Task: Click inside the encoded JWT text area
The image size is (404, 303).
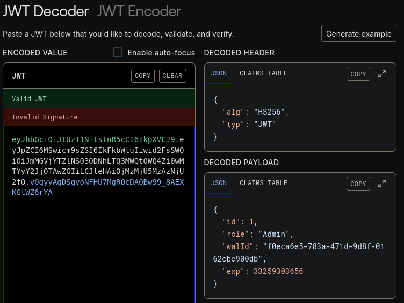Action: click(99, 248)
